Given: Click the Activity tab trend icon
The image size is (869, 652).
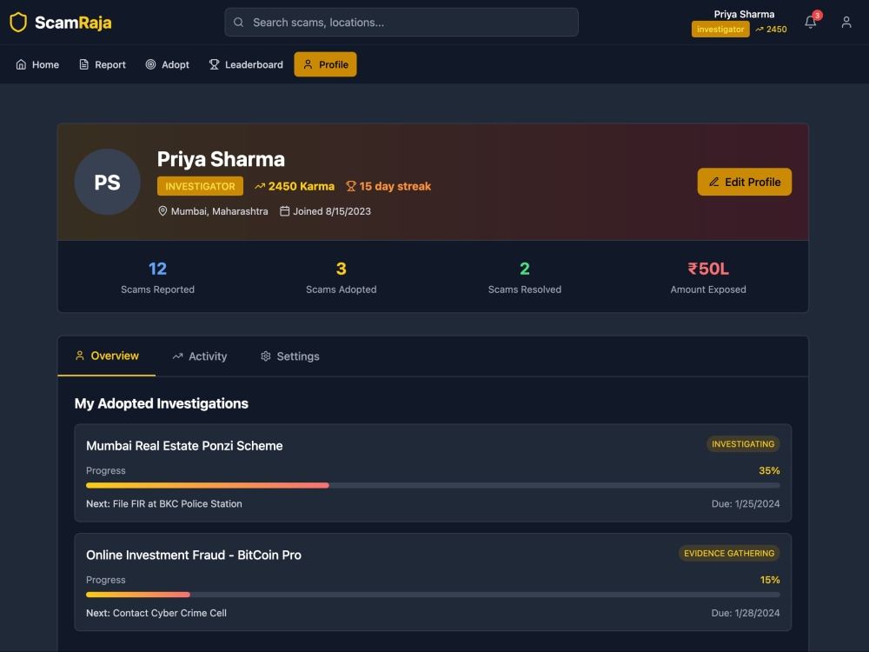Looking at the screenshot, I should [x=177, y=356].
